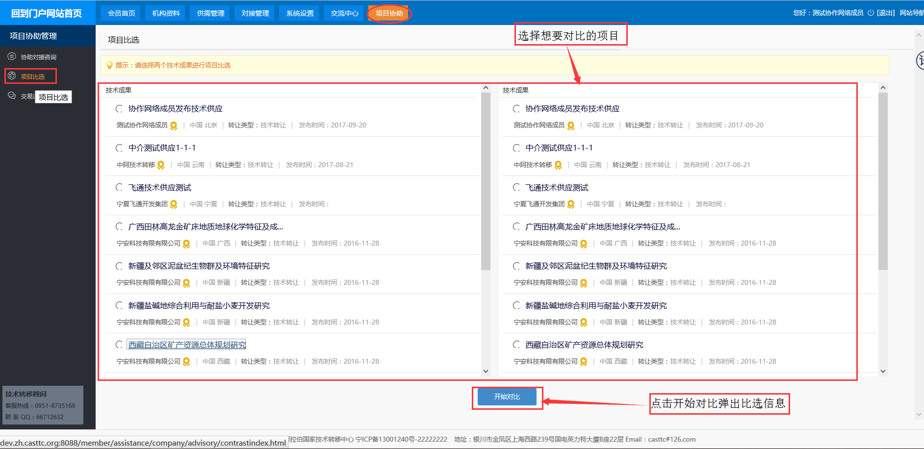
Task: Select 新疆及邻区泥盆纪 radio in right list
Action: click(x=516, y=266)
